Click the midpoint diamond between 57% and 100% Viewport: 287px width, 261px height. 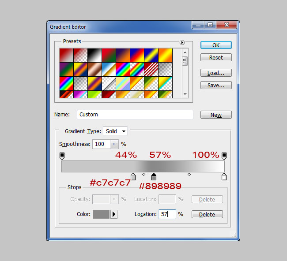(x=189, y=174)
